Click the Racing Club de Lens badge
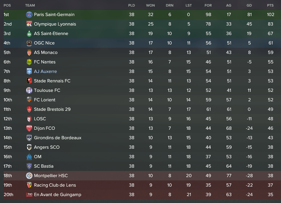 (29, 185)
